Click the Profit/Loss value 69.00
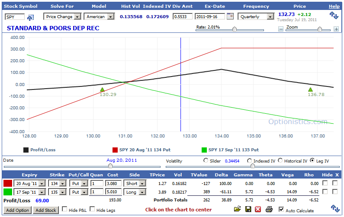344x217 pixels. point(42,201)
